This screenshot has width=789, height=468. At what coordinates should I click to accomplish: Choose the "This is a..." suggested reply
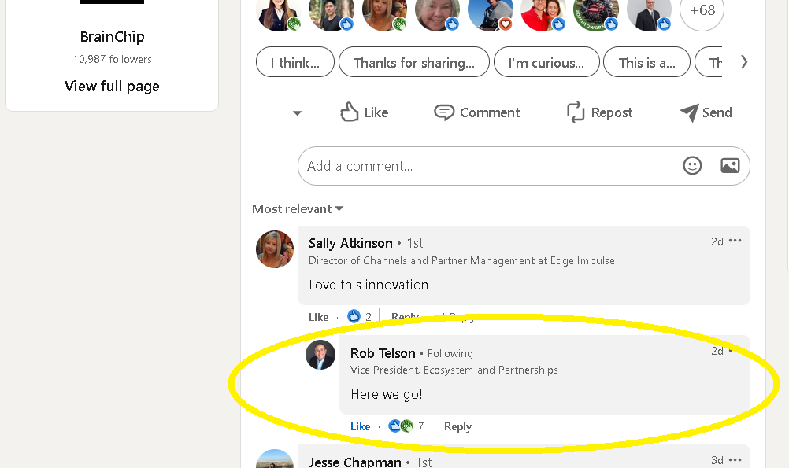click(x=646, y=62)
